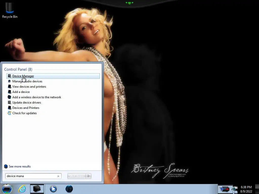Click icon beside Add a wireless device
Viewport: 259px width, 194px height.
(9, 97)
